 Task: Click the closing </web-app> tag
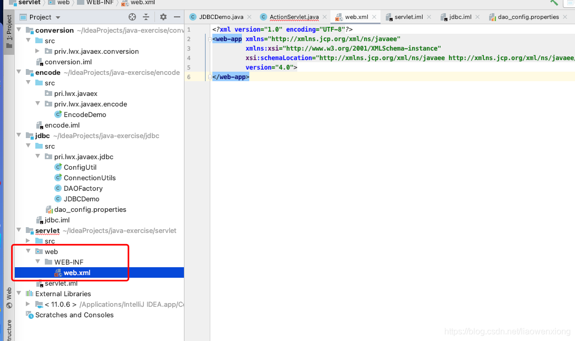(231, 77)
